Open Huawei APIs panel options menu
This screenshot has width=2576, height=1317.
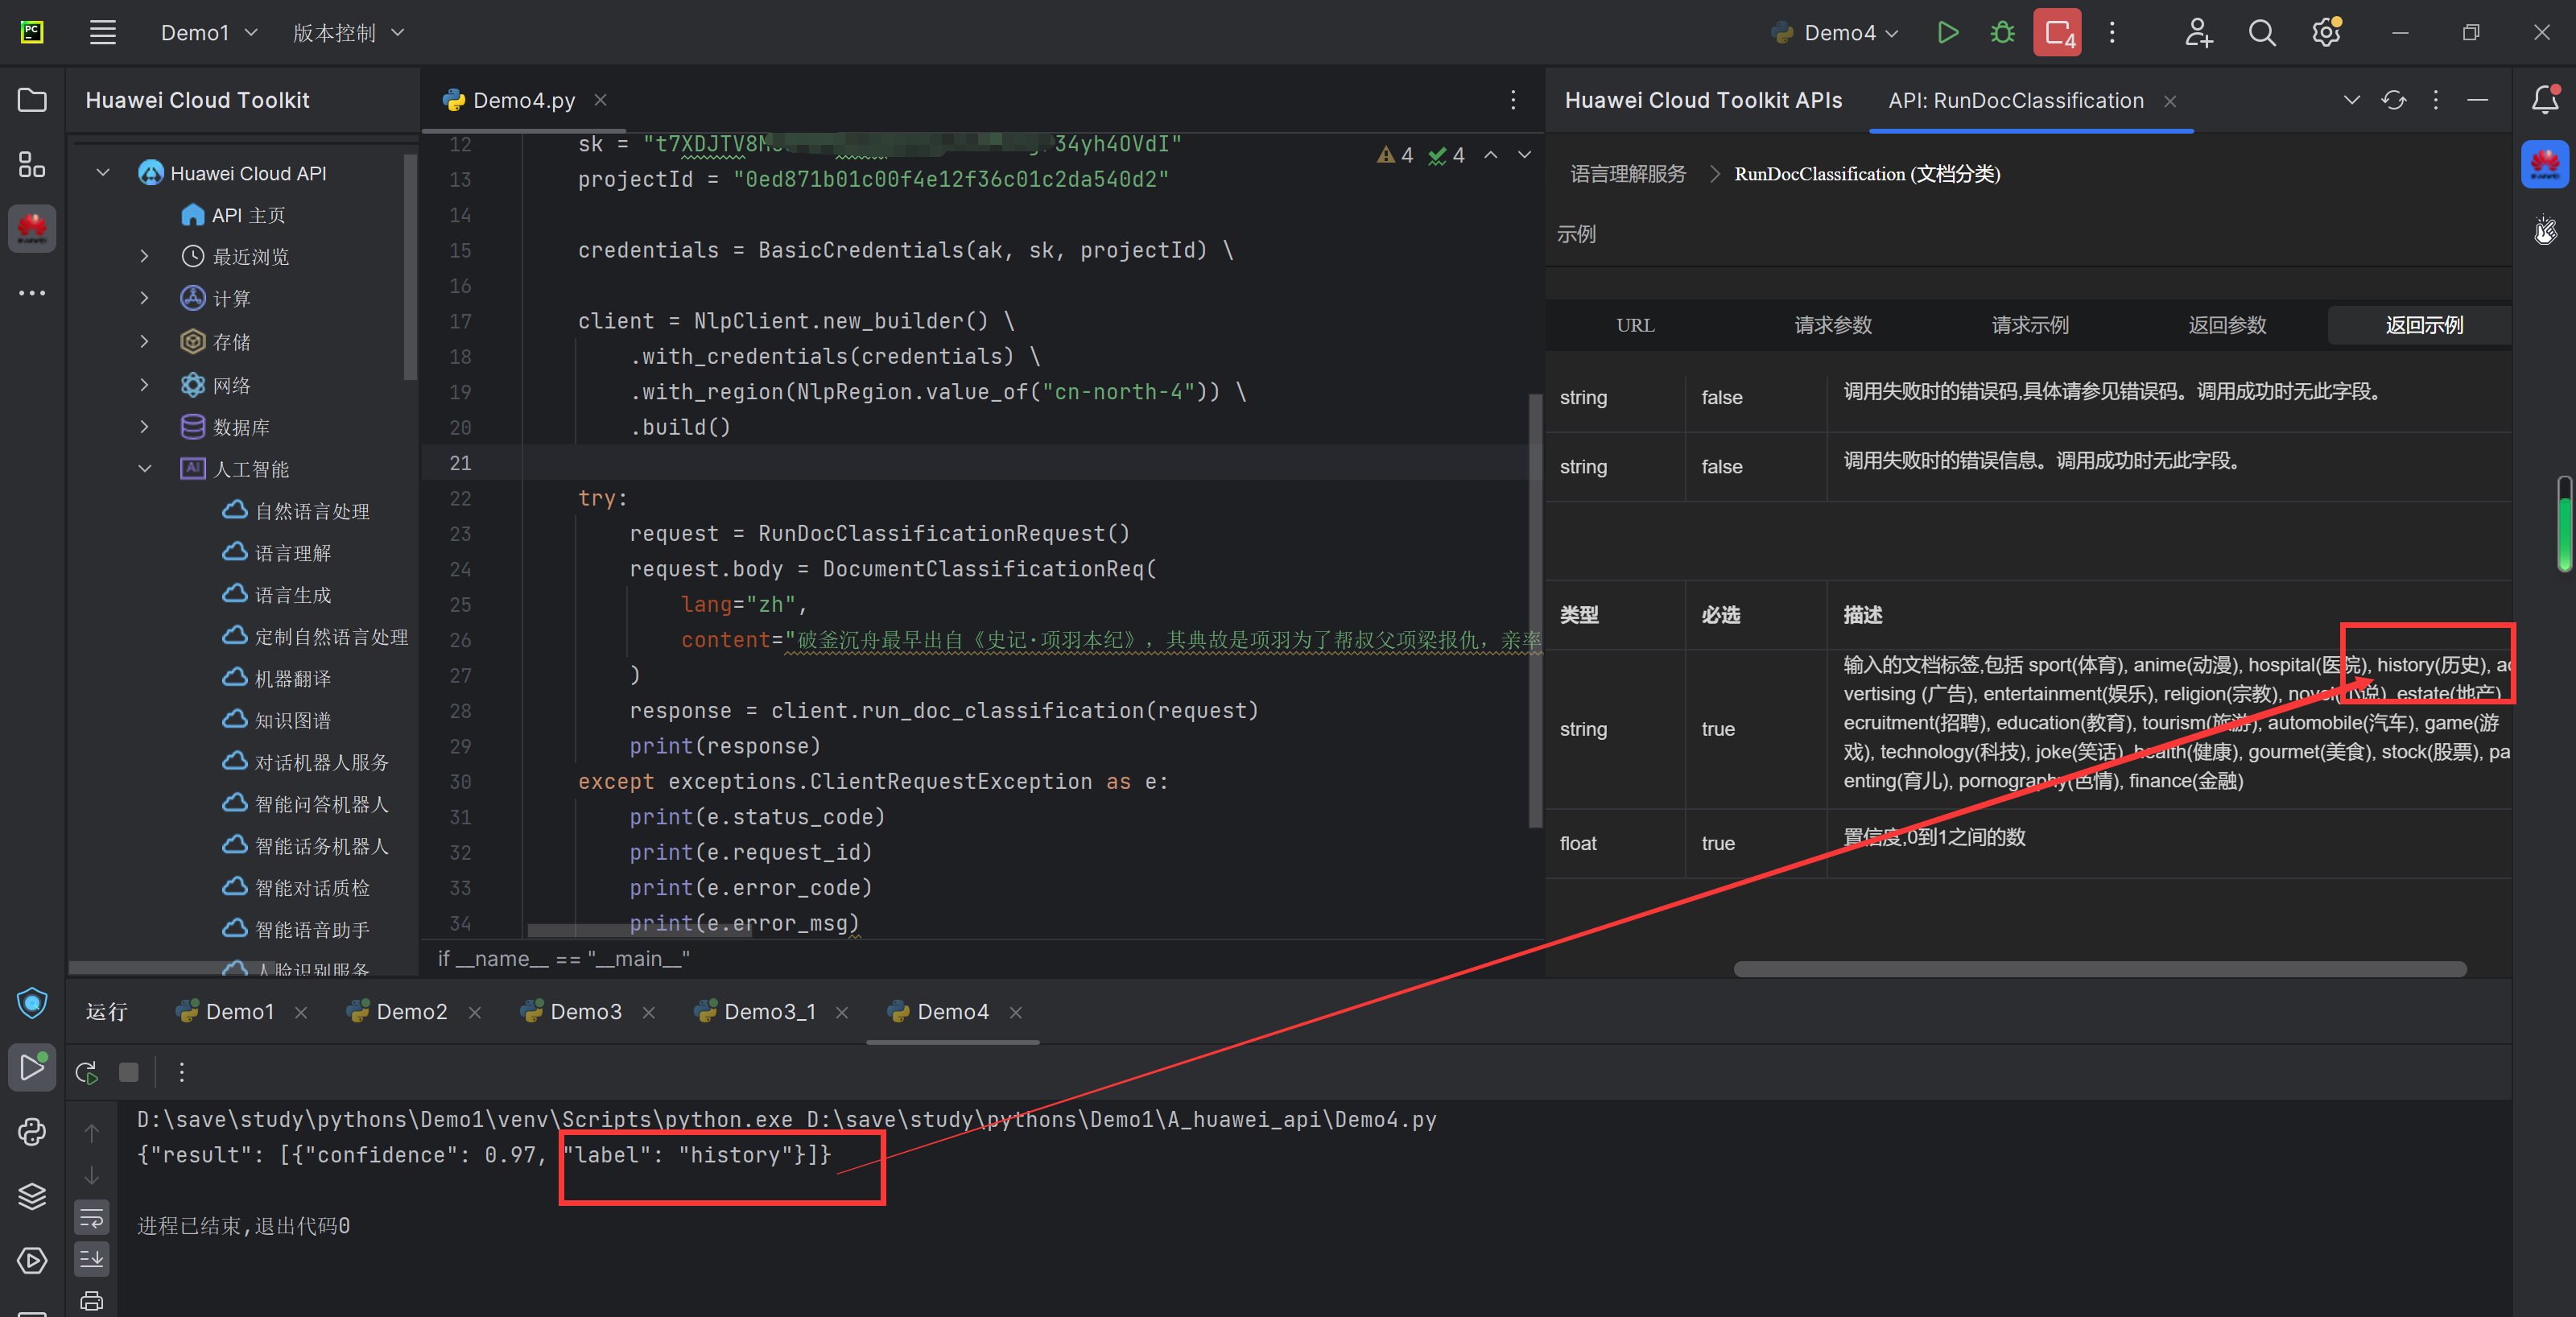tap(2436, 100)
